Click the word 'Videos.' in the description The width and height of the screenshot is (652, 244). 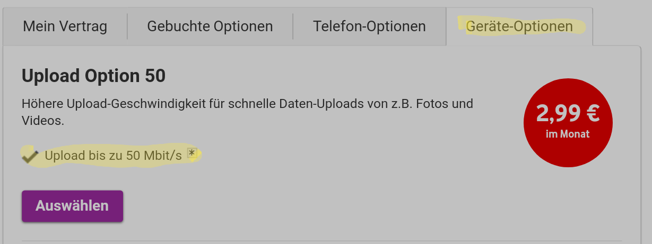43,121
